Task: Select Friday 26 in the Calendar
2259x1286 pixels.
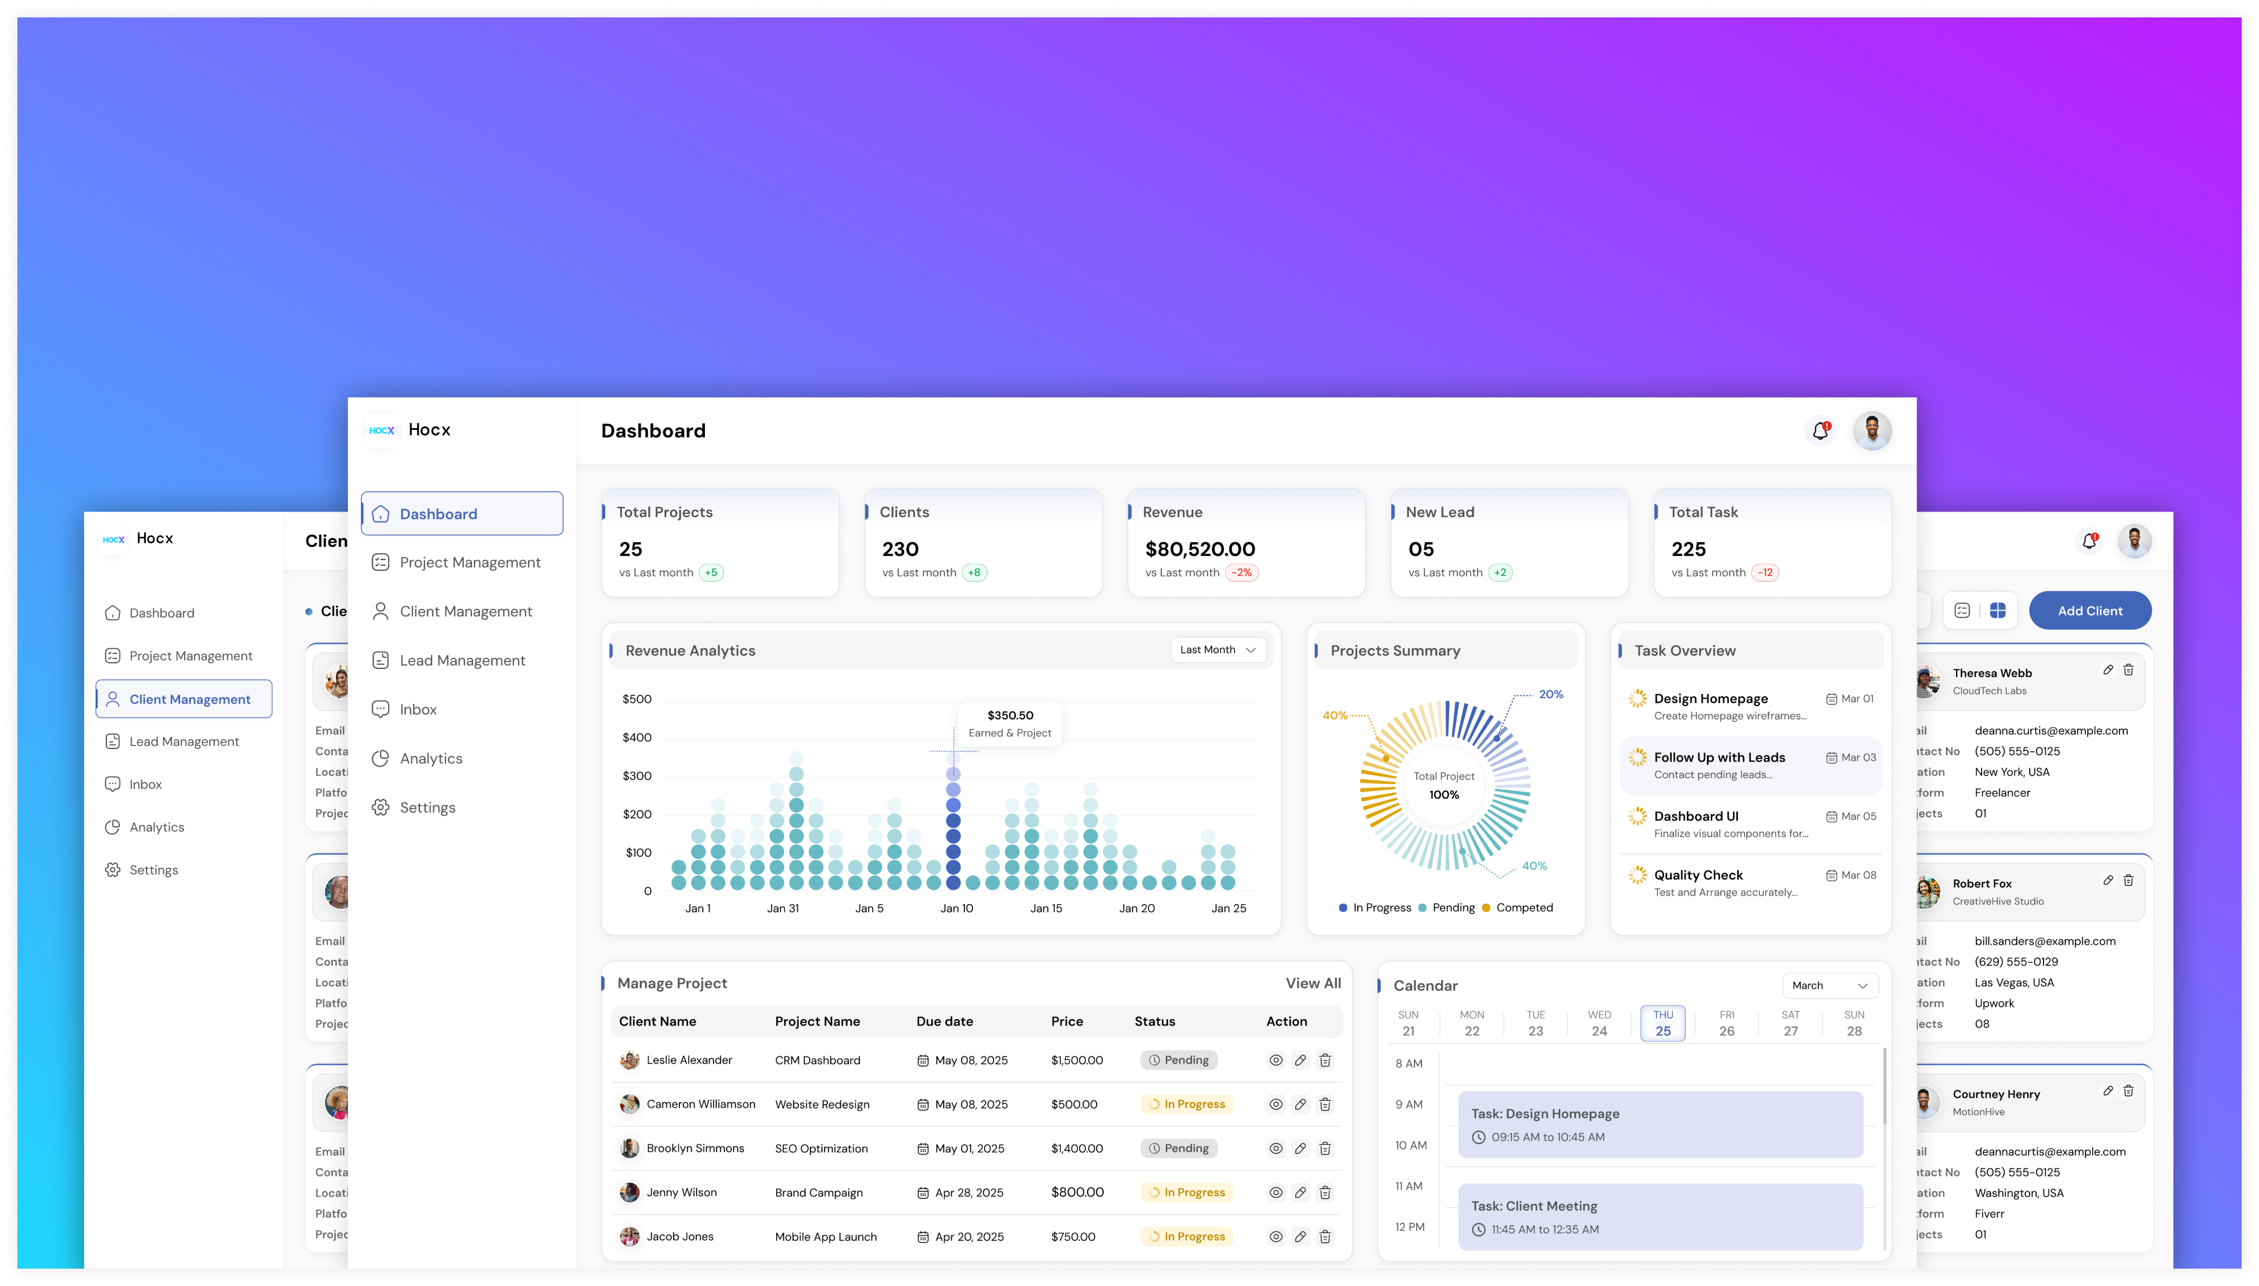Action: click(1727, 1023)
